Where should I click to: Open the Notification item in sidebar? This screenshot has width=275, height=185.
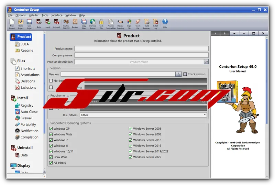pos(27,131)
